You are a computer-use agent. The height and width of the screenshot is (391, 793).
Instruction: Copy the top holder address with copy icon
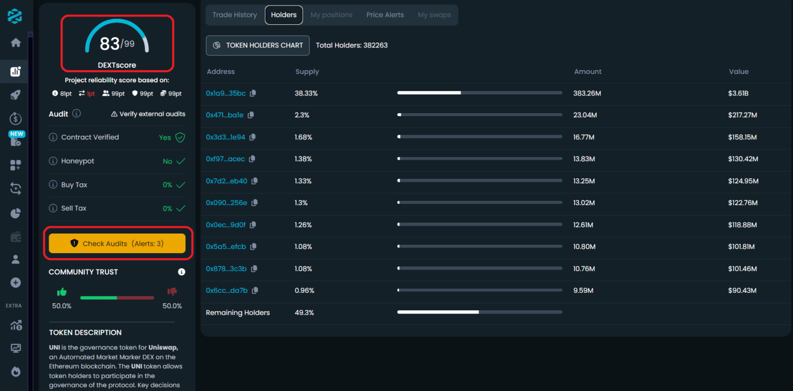point(252,93)
